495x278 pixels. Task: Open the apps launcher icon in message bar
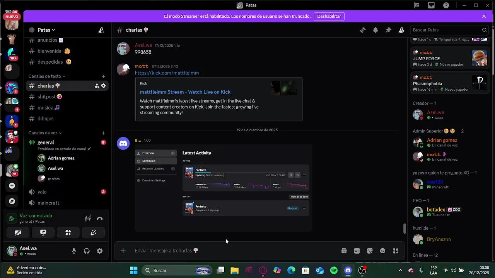point(396,251)
